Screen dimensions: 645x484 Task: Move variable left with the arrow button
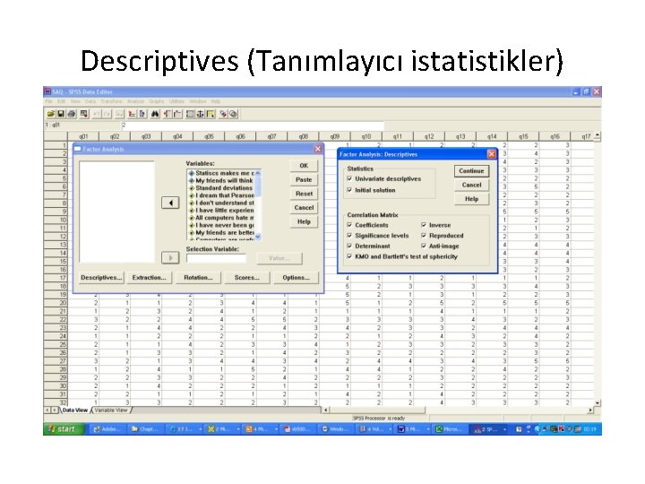click(x=170, y=203)
